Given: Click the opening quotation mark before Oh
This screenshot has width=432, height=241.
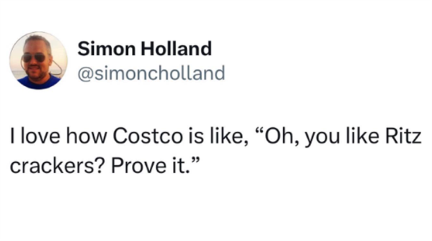Looking at the screenshot, I should coord(259,132).
